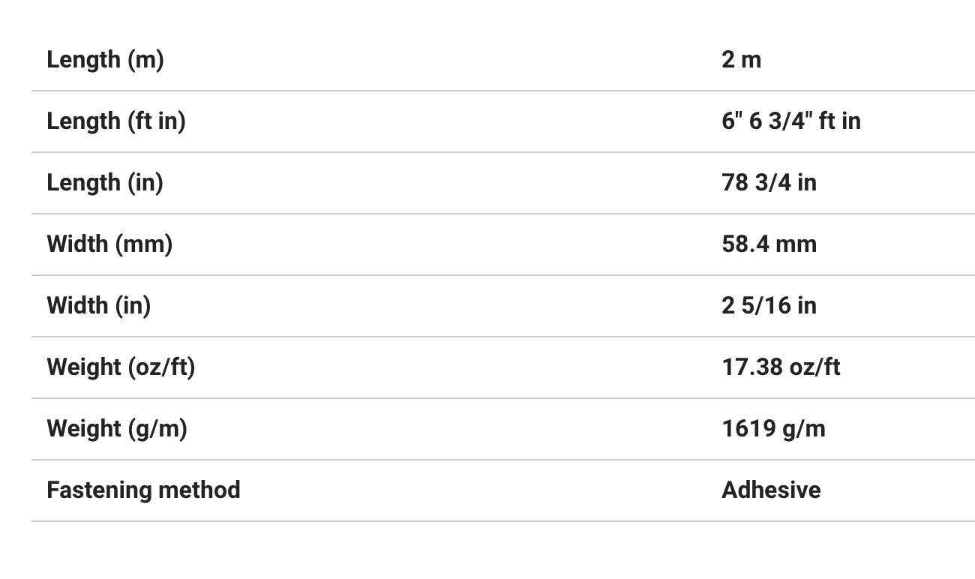Image resolution: width=975 pixels, height=579 pixels.
Task: Click the "Length (m)" label
Action: point(105,59)
